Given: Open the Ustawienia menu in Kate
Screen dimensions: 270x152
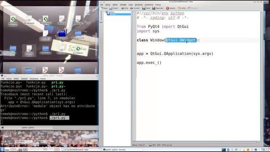Looking at the screenshot, I should (149, 5).
